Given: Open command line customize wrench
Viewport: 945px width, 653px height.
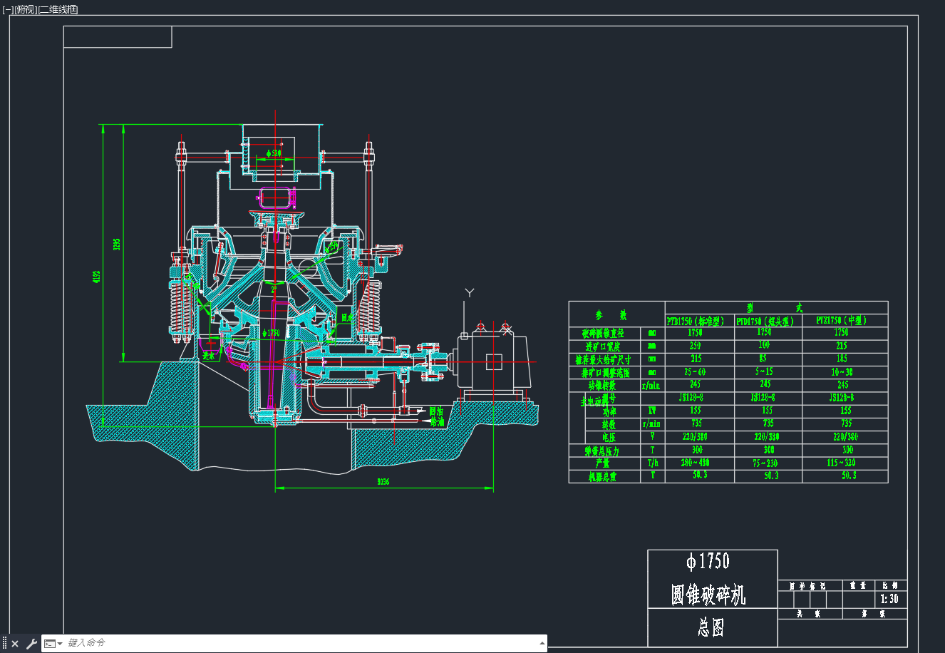Looking at the screenshot, I should pyautogui.click(x=31, y=644).
